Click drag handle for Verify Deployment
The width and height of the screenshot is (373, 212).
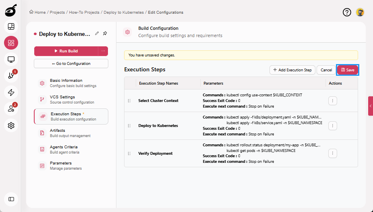coord(129,154)
